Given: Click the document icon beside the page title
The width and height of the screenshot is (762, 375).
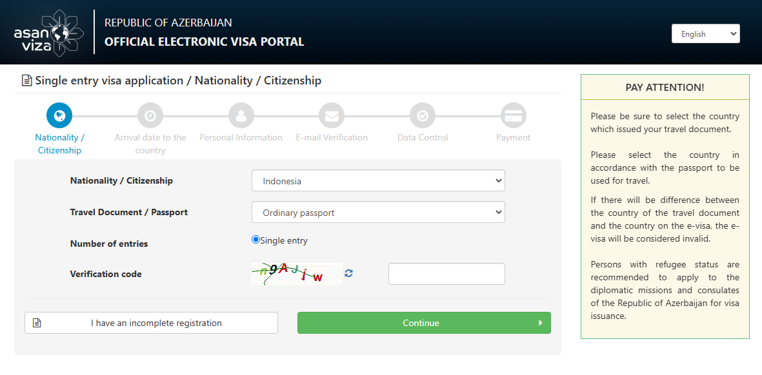Looking at the screenshot, I should tap(26, 81).
